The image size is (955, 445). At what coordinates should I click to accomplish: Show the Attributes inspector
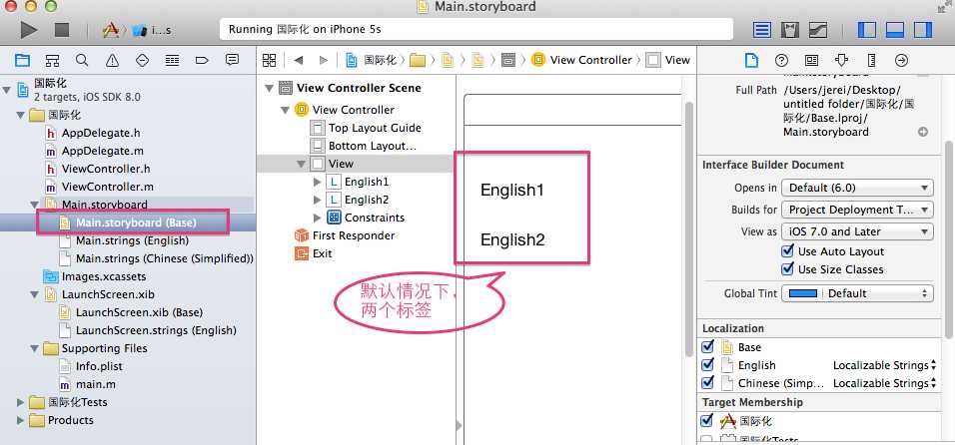point(841,60)
